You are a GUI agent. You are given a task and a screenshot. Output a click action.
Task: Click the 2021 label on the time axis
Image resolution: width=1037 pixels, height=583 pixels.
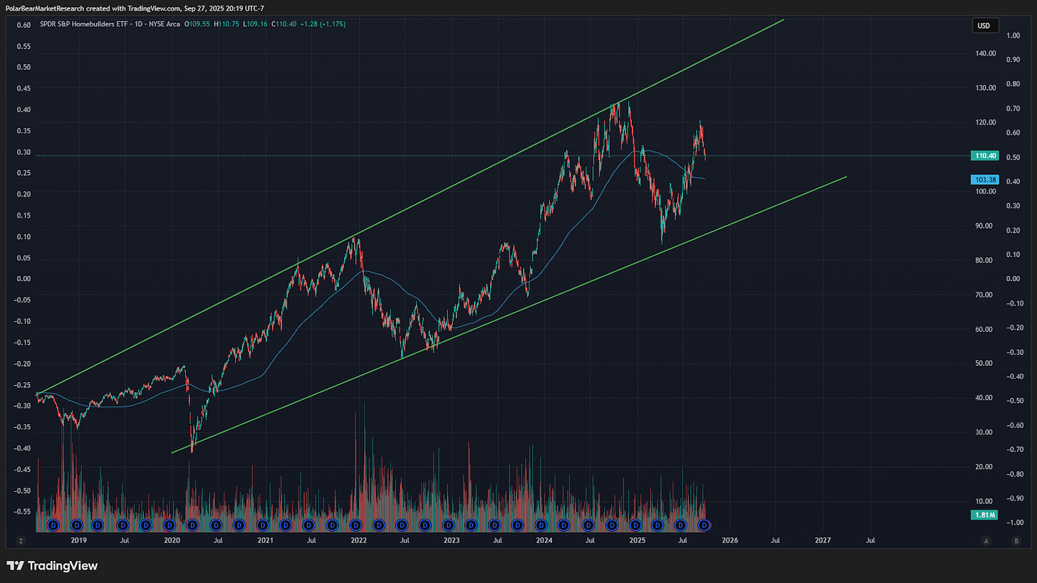coord(265,541)
